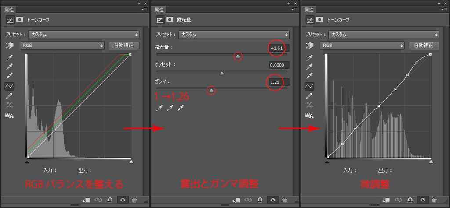Pick gray point eyedropper in Exposure panel
Viewport: 450px width, 208px height.
click(170, 108)
